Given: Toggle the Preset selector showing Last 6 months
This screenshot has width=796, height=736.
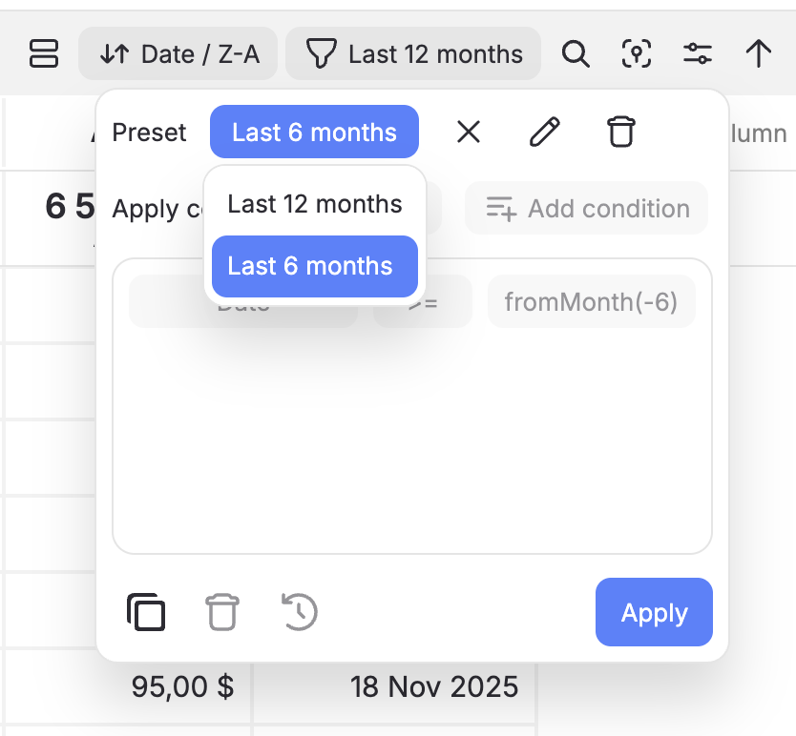Looking at the screenshot, I should click(314, 132).
